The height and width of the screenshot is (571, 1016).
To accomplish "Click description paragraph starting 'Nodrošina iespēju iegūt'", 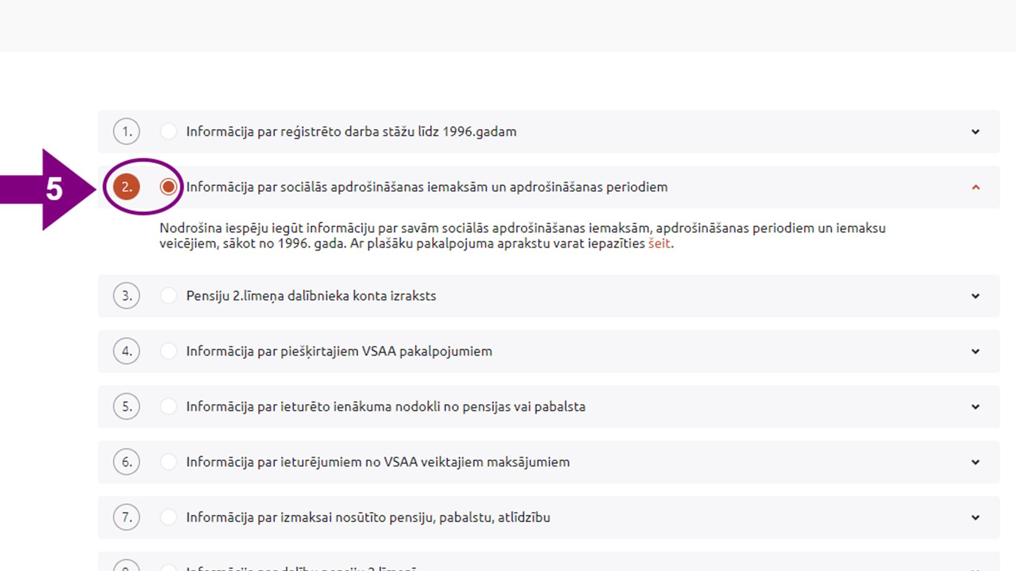I will tap(523, 236).
